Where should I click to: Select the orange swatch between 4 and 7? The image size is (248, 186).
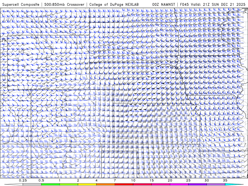pyautogui.click(x=105, y=184)
